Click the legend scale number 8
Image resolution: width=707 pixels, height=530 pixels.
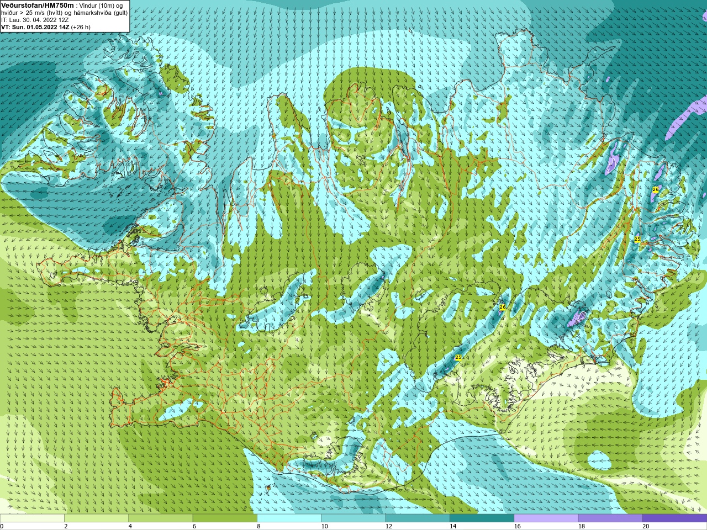pyautogui.click(x=258, y=526)
